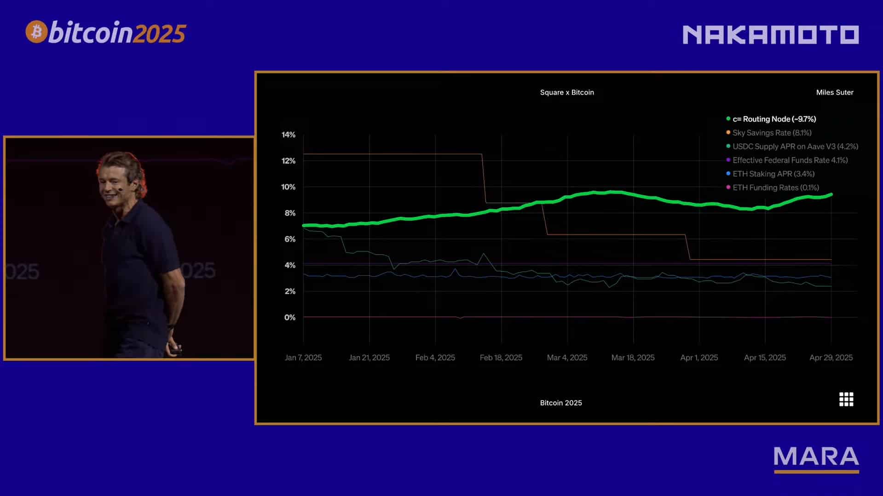
Task: Click the orange dot beside Sky Savings Rate
Action: 728,132
